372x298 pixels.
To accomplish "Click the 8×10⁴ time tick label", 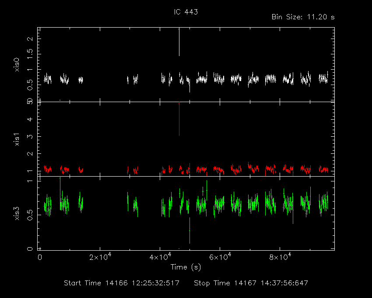I will coord(280,257).
